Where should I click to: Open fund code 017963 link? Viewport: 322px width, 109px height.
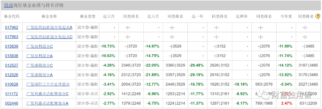pyautogui.click(x=12, y=37)
